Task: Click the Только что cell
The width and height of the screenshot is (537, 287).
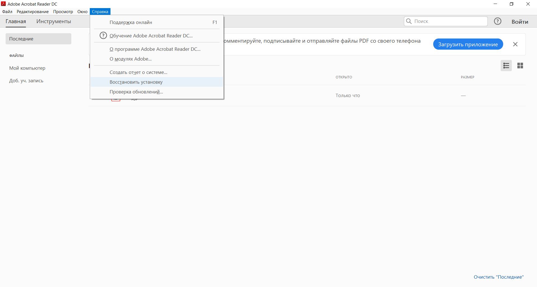Action: (348, 95)
